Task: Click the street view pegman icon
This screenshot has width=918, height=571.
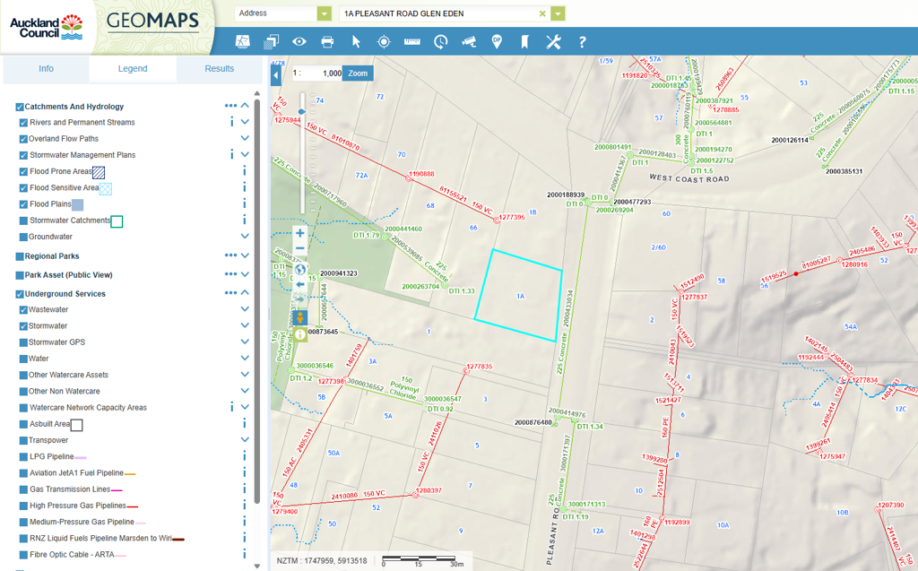Action: click(300, 317)
